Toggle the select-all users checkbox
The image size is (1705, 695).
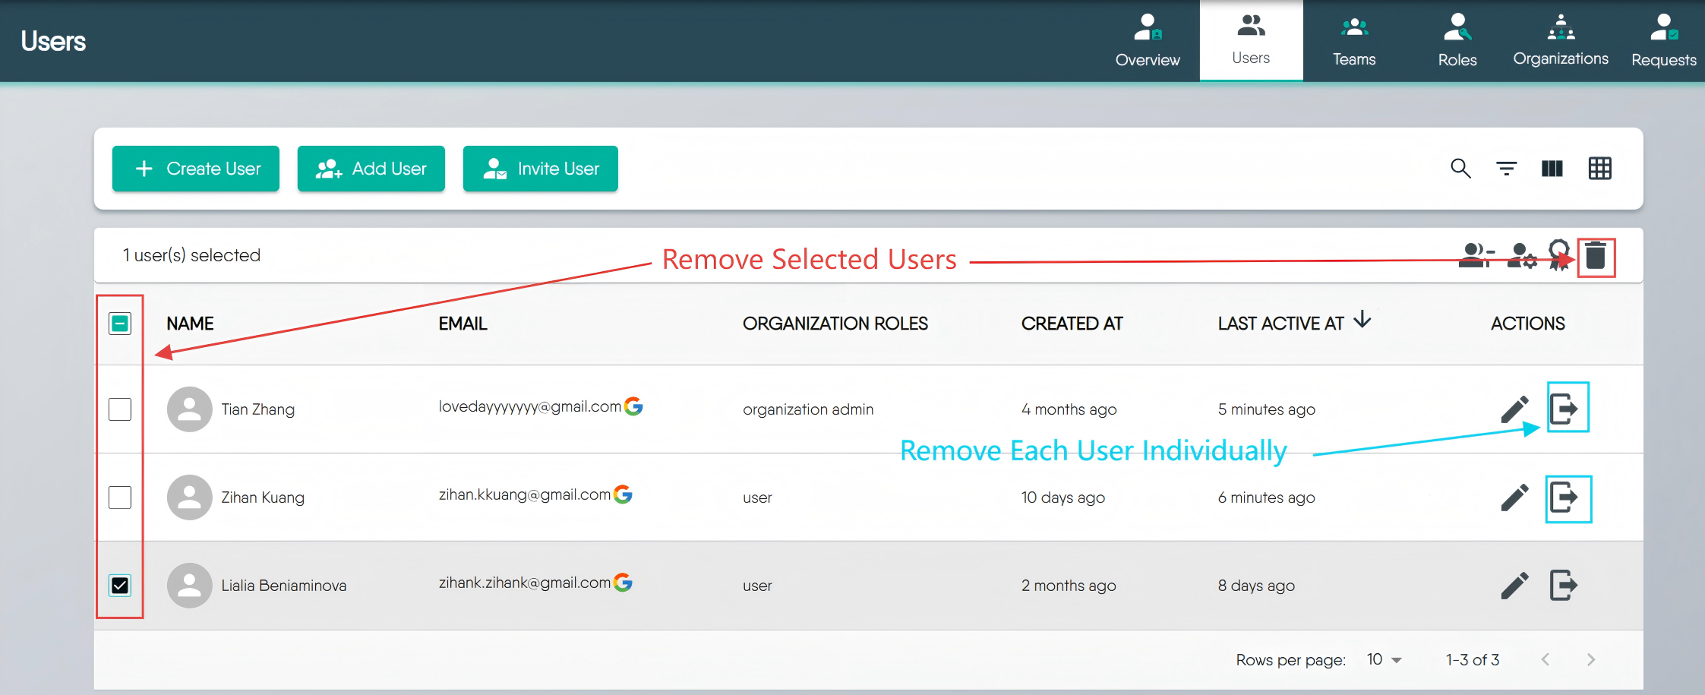pyautogui.click(x=119, y=323)
